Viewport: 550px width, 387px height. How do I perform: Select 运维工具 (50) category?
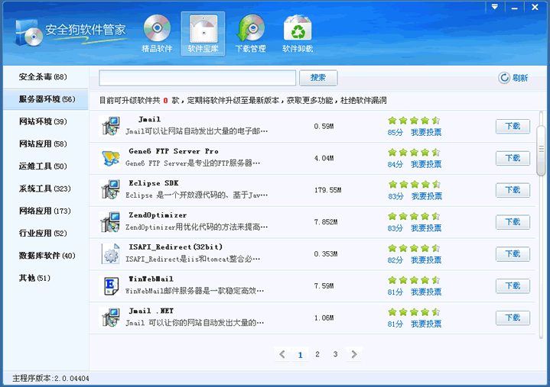(43, 166)
